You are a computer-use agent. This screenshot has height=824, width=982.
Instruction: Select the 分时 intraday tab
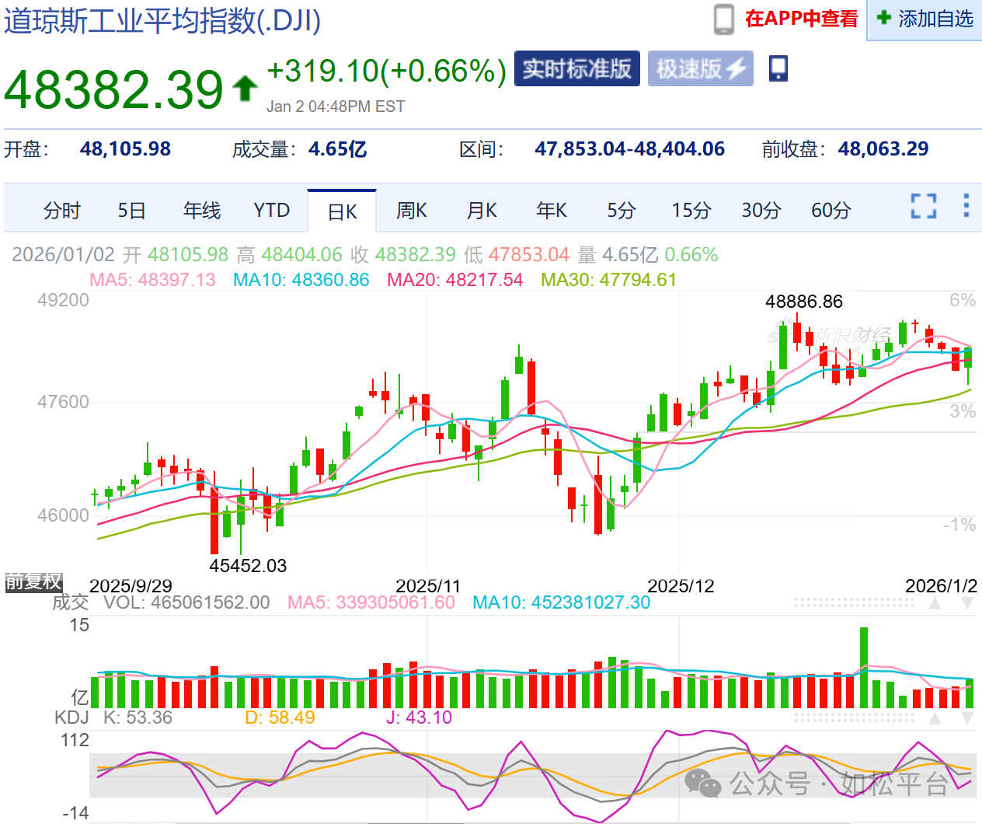click(x=61, y=211)
